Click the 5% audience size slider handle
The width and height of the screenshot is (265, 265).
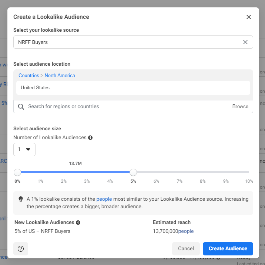(133, 172)
